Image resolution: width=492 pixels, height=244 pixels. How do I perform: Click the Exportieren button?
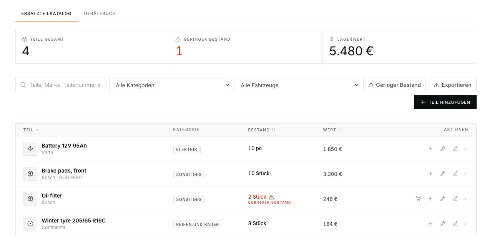click(453, 85)
